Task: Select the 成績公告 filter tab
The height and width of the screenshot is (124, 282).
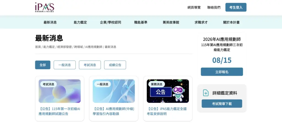Action: coord(115,65)
